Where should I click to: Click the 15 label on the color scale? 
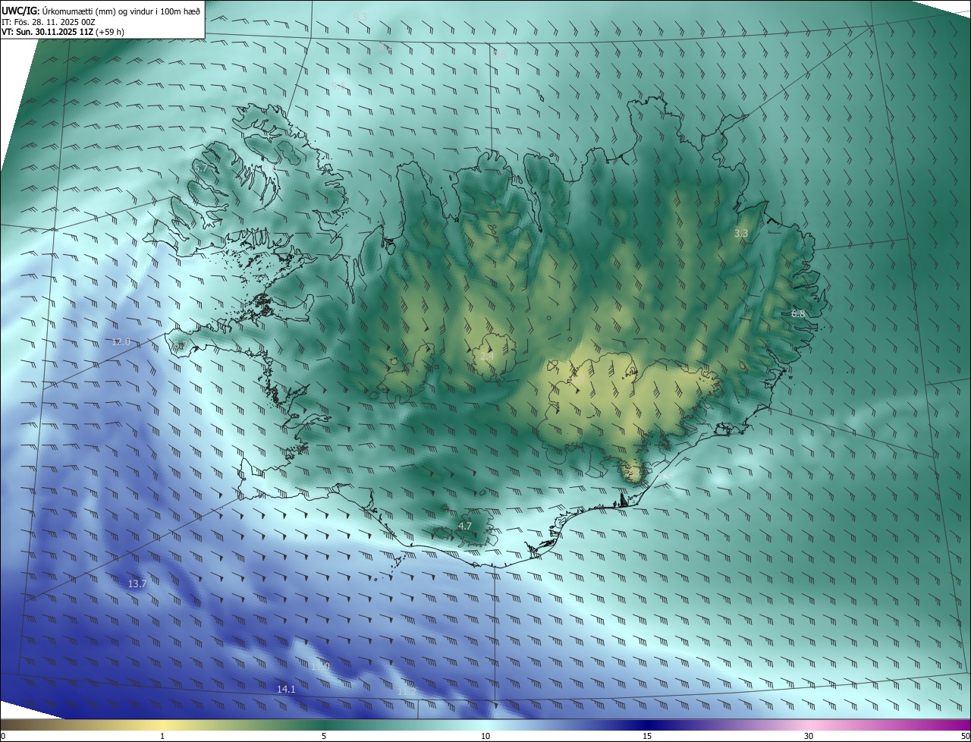pyautogui.click(x=647, y=736)
